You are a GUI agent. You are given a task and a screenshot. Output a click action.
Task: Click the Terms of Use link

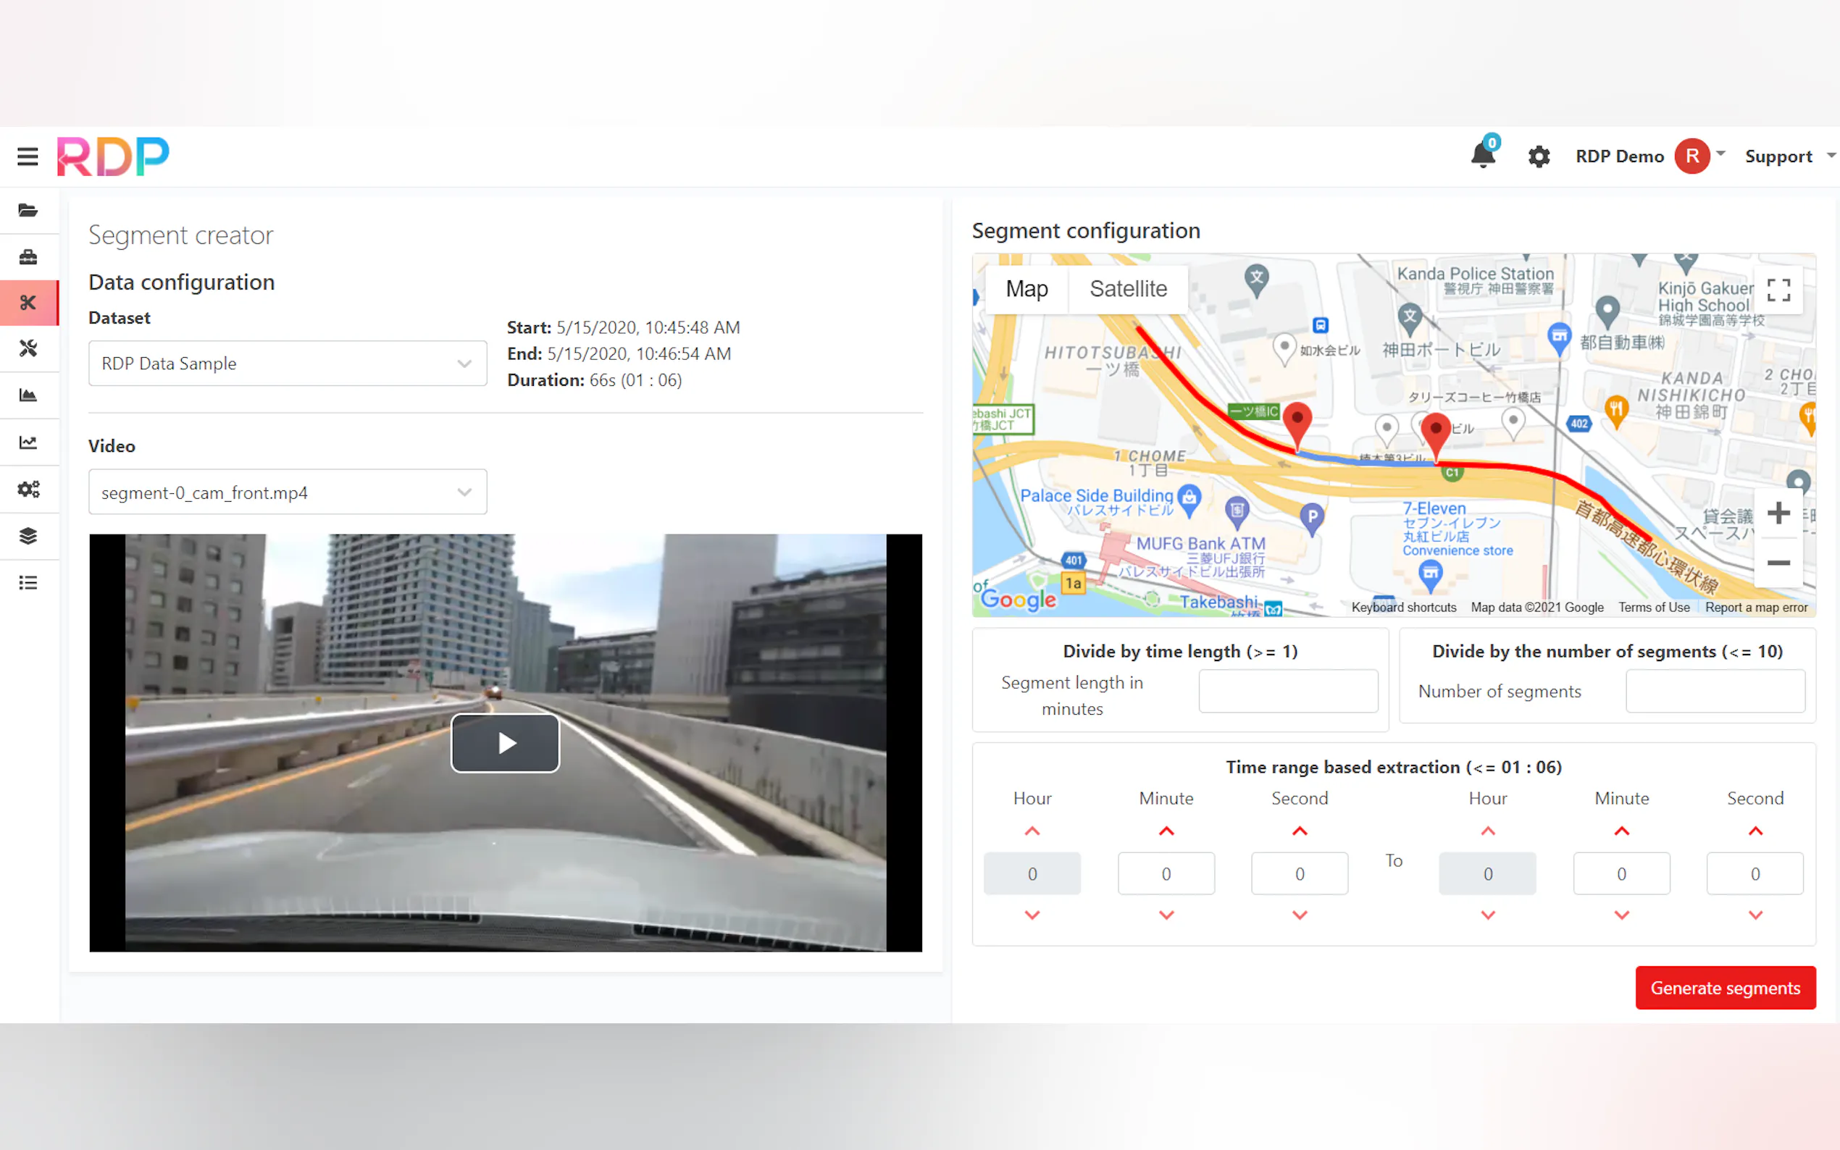click(x=1653, y=607)
